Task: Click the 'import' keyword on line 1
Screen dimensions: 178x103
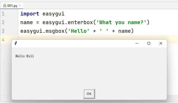Action: [30, 14]
